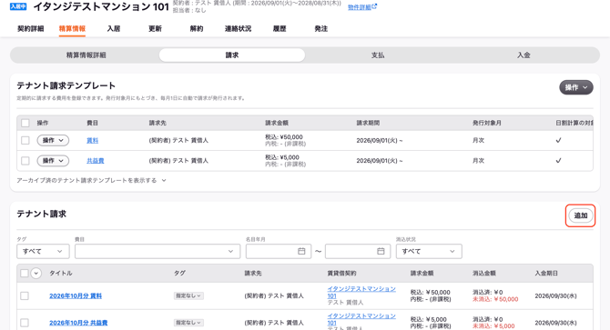Open the 2026年10月分 賃料 invoice link

point(76,295)
